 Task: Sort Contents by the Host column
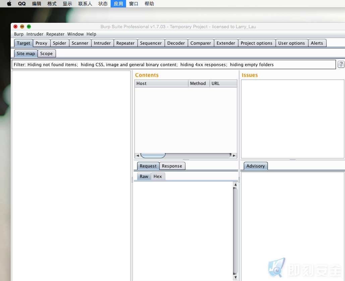tap(161, 83)
